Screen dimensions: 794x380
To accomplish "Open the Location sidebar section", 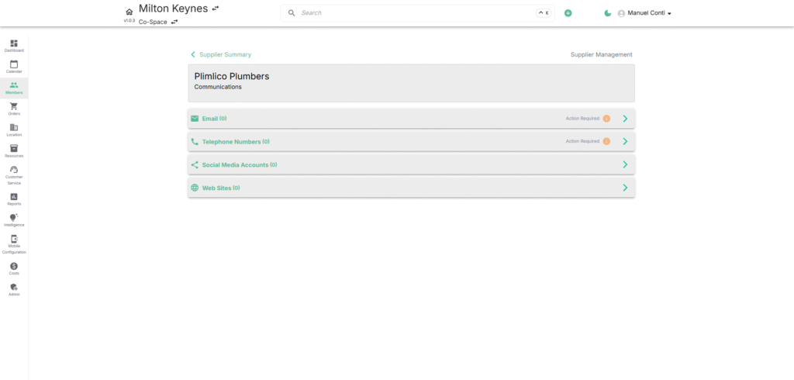I will tap(14, 129).
